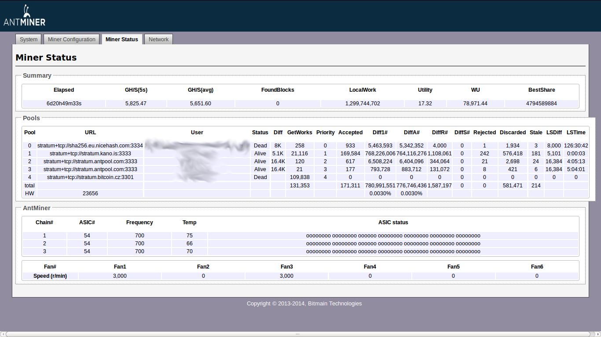The height and width of the screenshot is (337, 601).
Task: Open the System tab
Action: pyautogui.click(x=29, y=39)
